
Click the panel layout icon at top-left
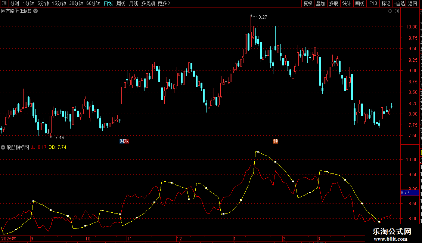[x=4, y=3]
